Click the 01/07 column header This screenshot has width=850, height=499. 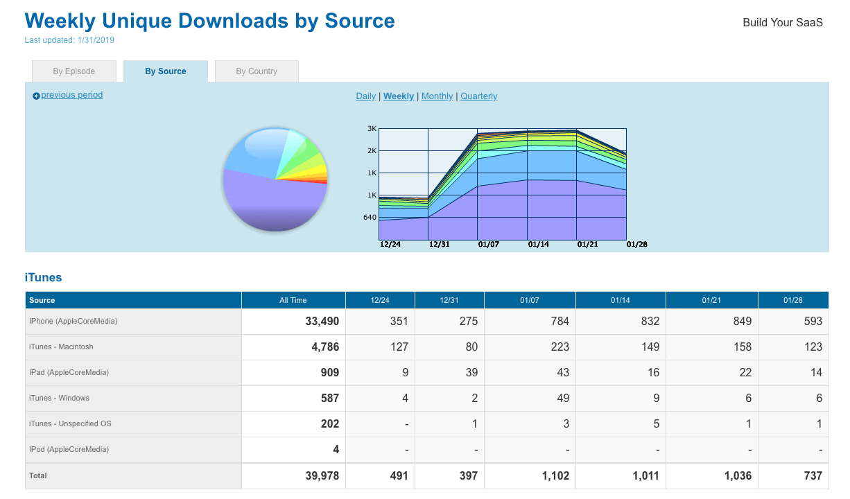tap(529, 300)
